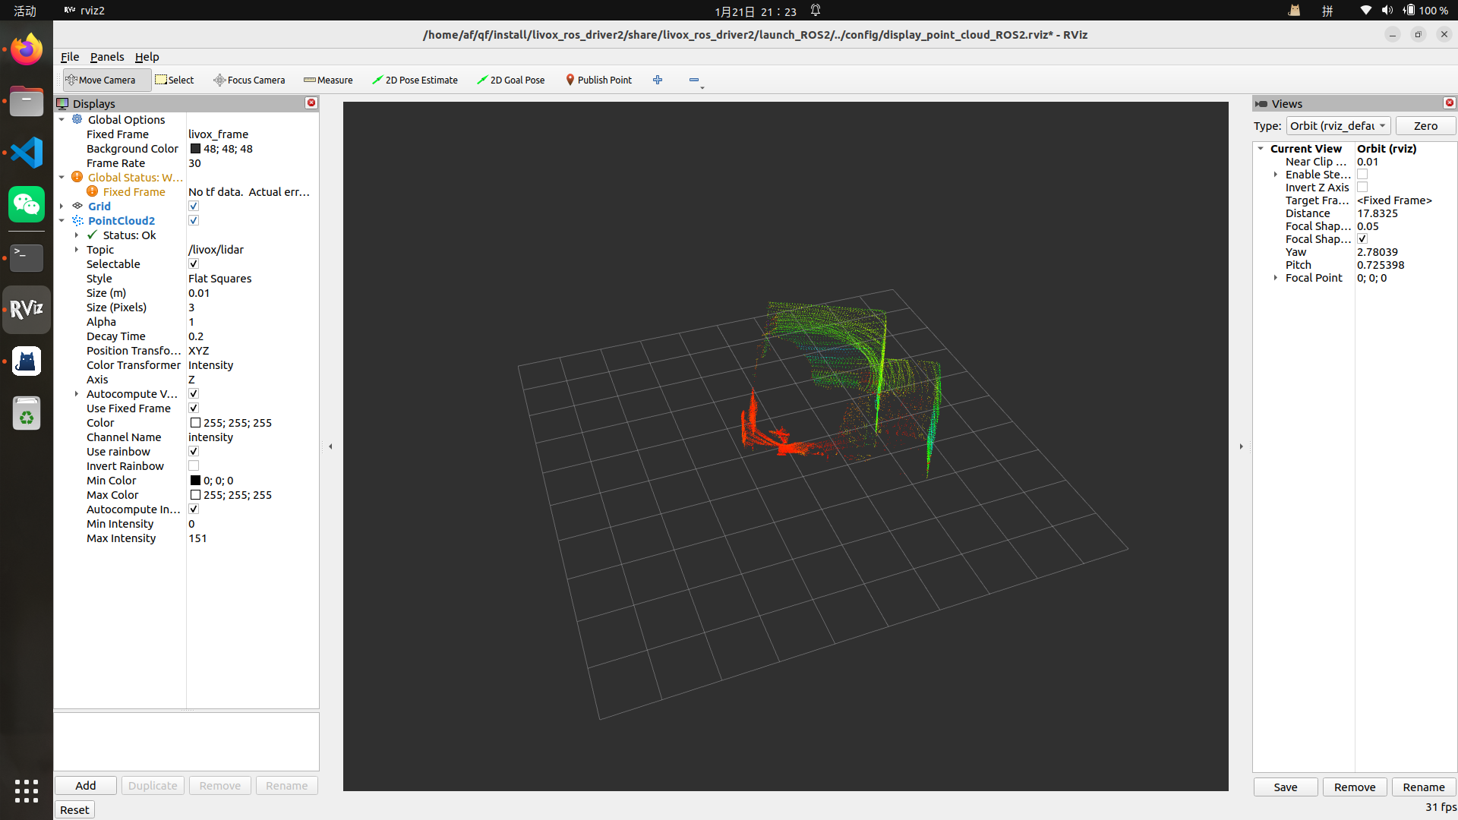Open the File menu
The width and height of the screenshot is (1458, 820).
pos(70,57)
